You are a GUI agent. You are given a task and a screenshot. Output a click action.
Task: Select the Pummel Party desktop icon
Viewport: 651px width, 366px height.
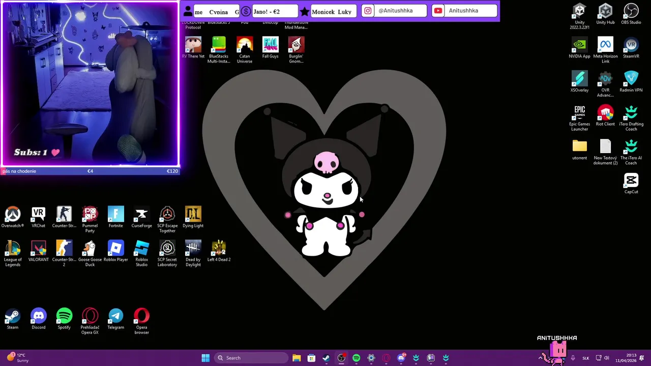90,220
